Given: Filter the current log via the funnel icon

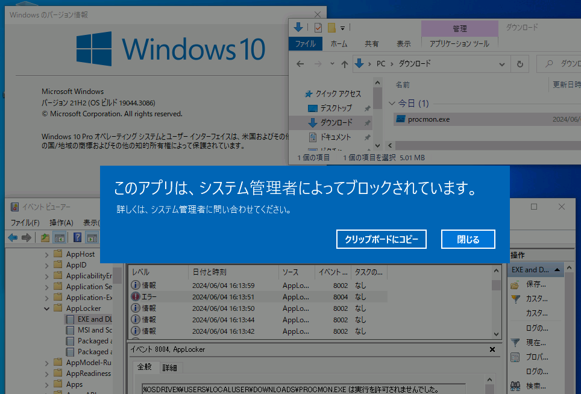Looking at the screenshot, I should (x=516, y=342).
